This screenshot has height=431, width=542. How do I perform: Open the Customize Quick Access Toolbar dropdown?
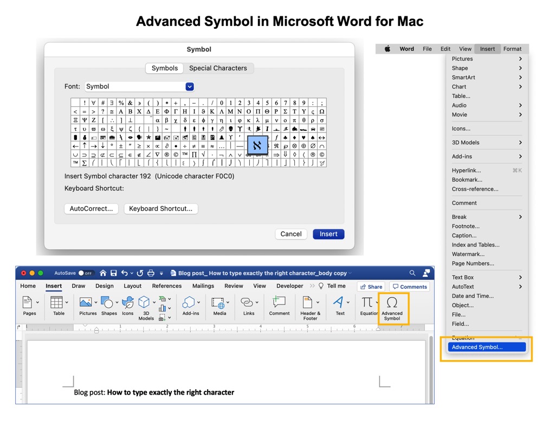click(162, 274)
